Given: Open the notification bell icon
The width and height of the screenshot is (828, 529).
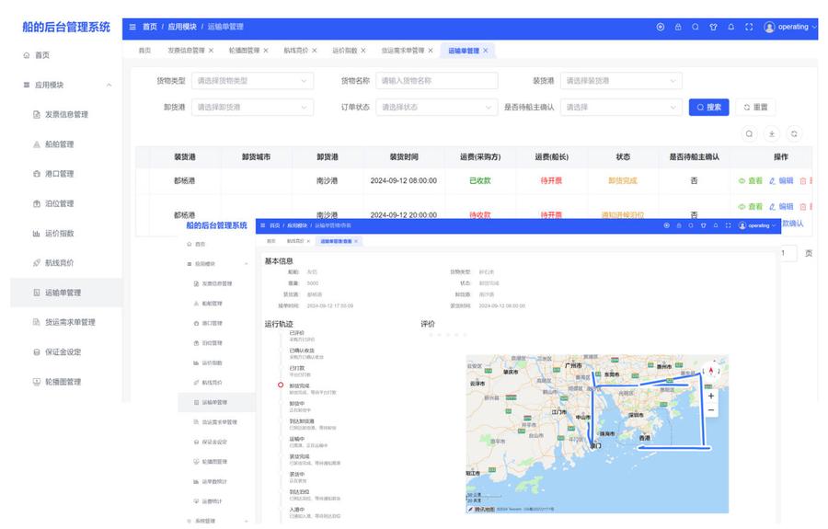Looking at the screenshot, I should point(730,27).
